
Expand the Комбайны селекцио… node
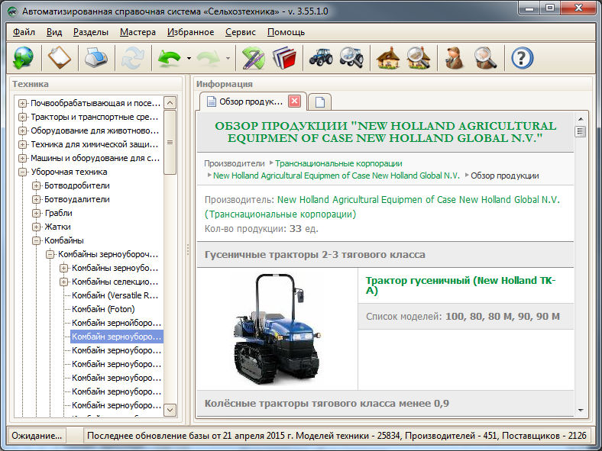[x=64, y=282]
